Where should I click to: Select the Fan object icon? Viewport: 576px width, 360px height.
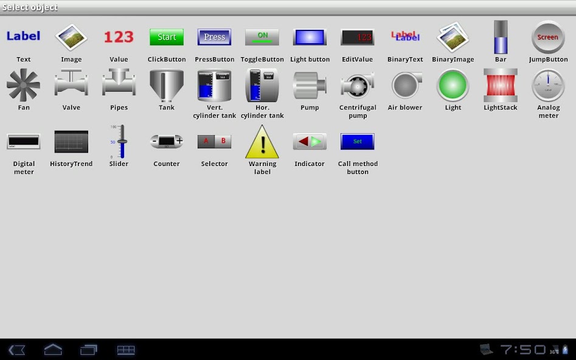[23, 85]
